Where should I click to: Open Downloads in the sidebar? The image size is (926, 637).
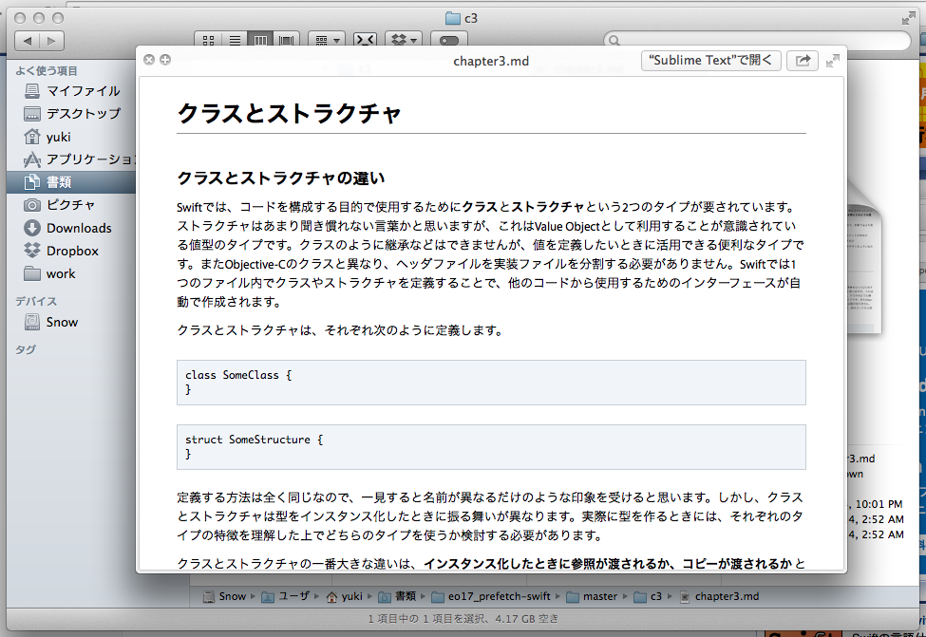79,228
